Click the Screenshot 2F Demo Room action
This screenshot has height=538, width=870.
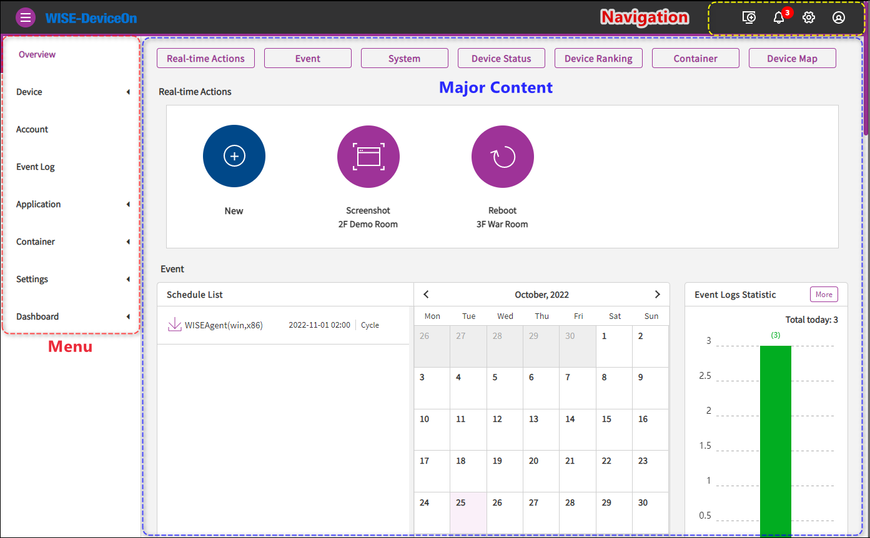(x=368, y=156)
